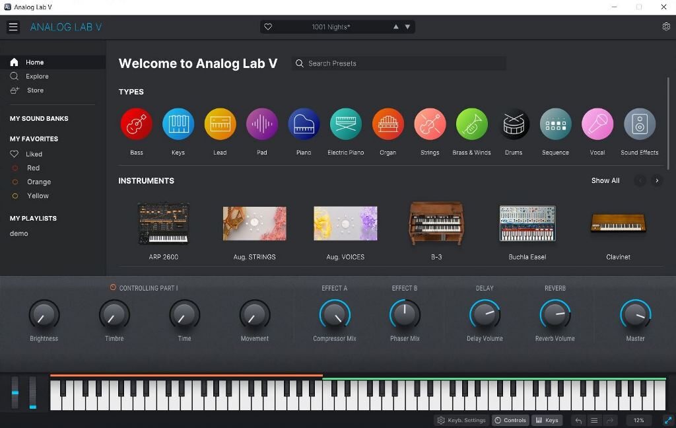Open the Explore section in sidebar

[53, 77]
